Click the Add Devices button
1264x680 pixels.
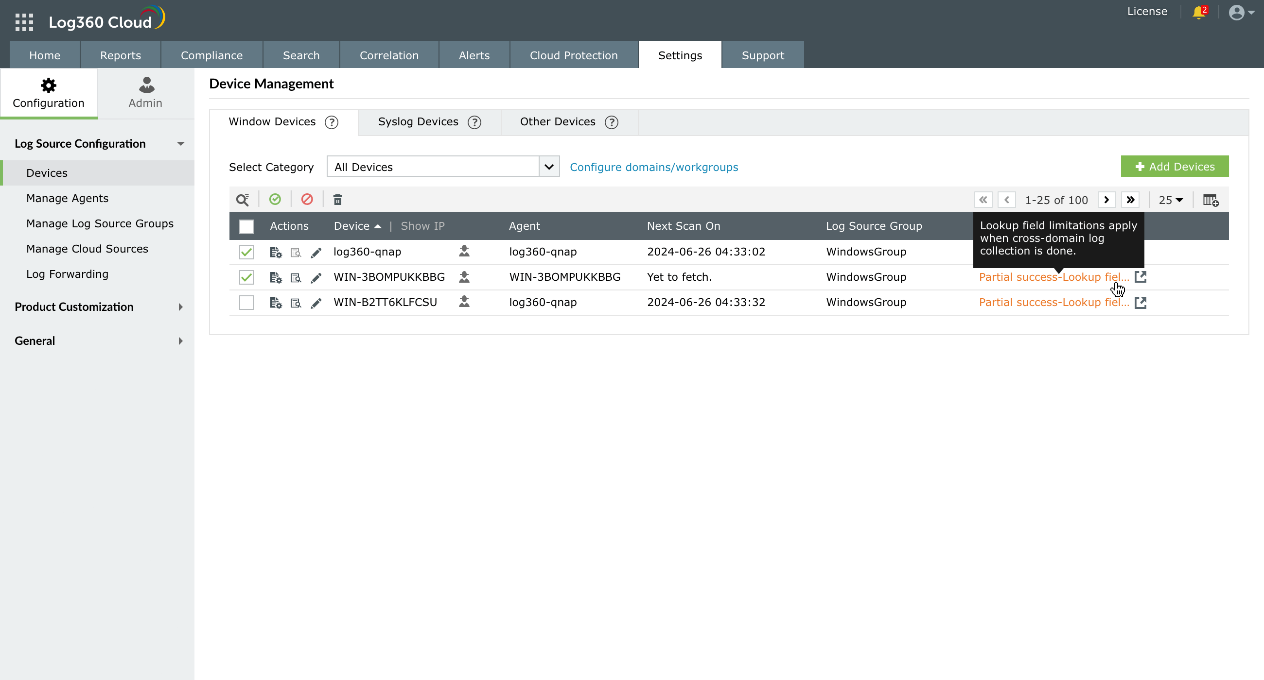[x=1174, y=167]
